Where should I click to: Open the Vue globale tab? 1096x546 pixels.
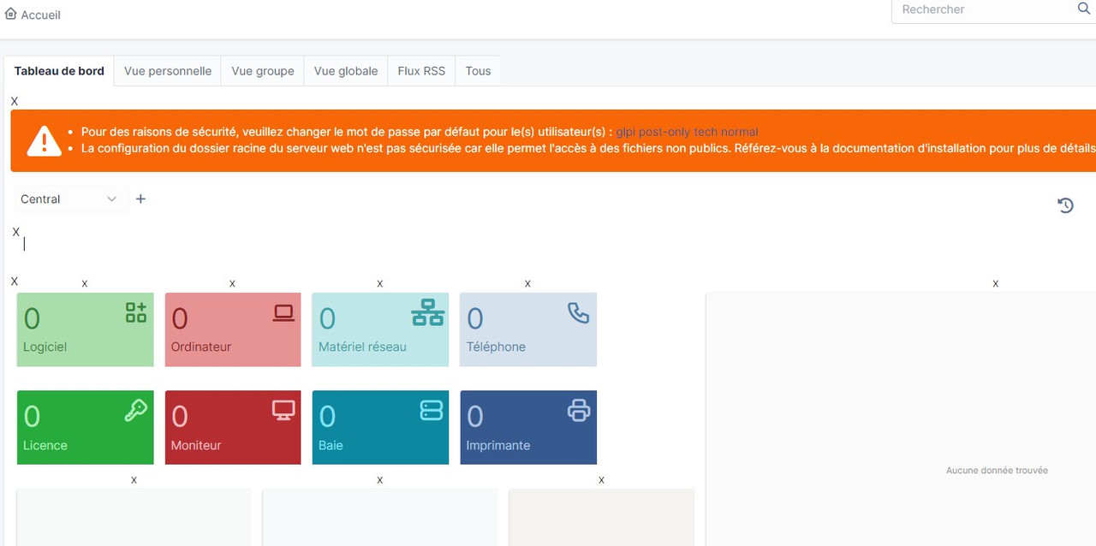point(346,71)
